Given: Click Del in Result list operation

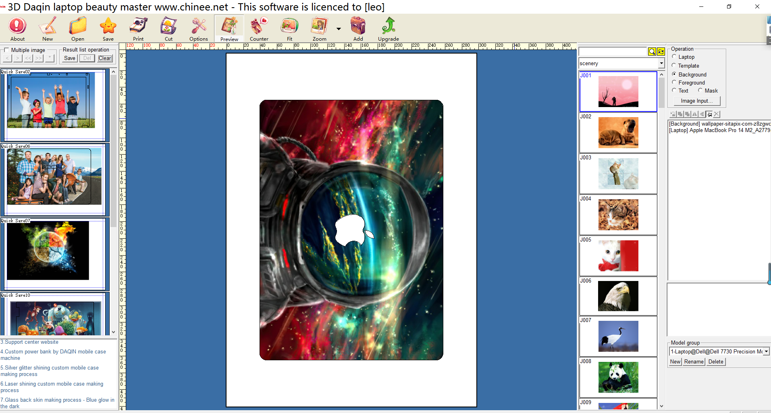Looking at the screenshot, I should pos(87,58).
